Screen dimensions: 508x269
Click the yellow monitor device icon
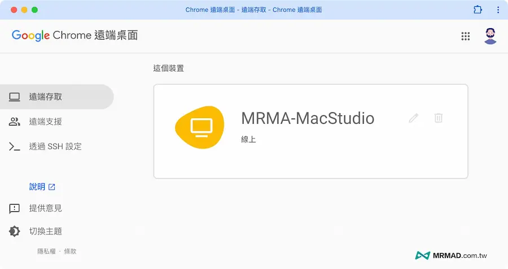coord(200,127)
